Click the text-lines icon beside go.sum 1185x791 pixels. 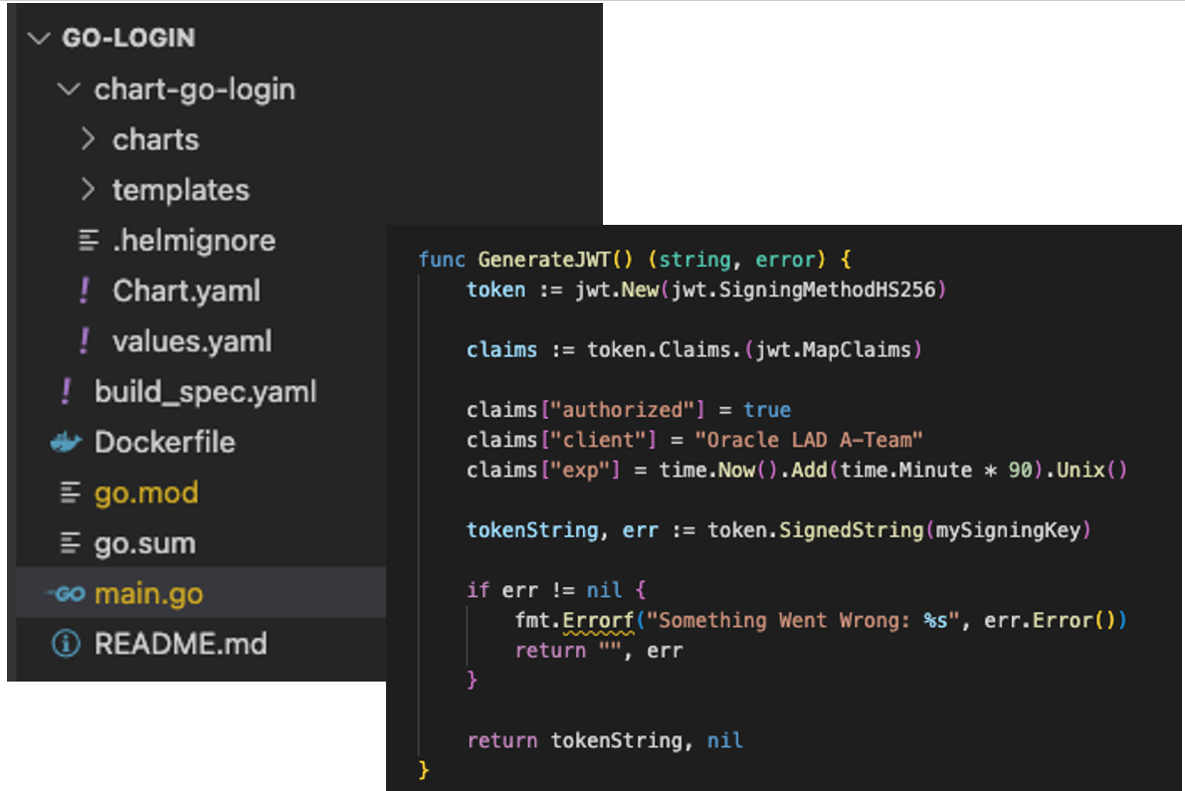pos(71,543)
